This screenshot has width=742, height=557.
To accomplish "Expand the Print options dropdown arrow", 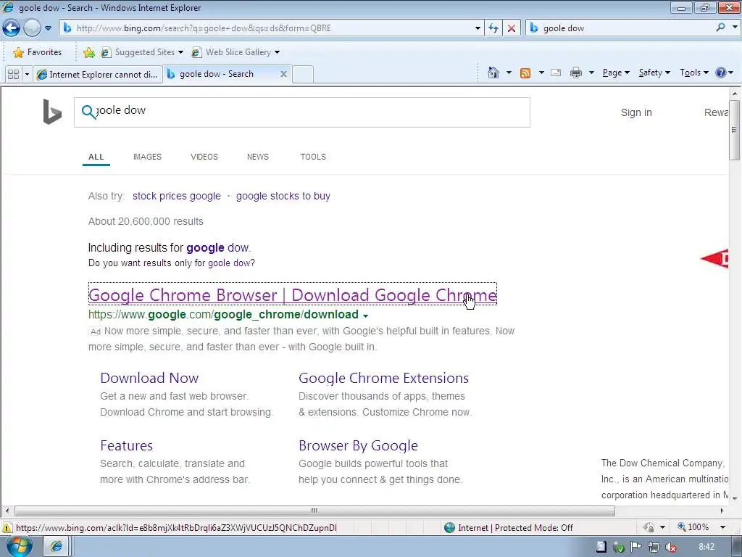I will coord(591,73).
